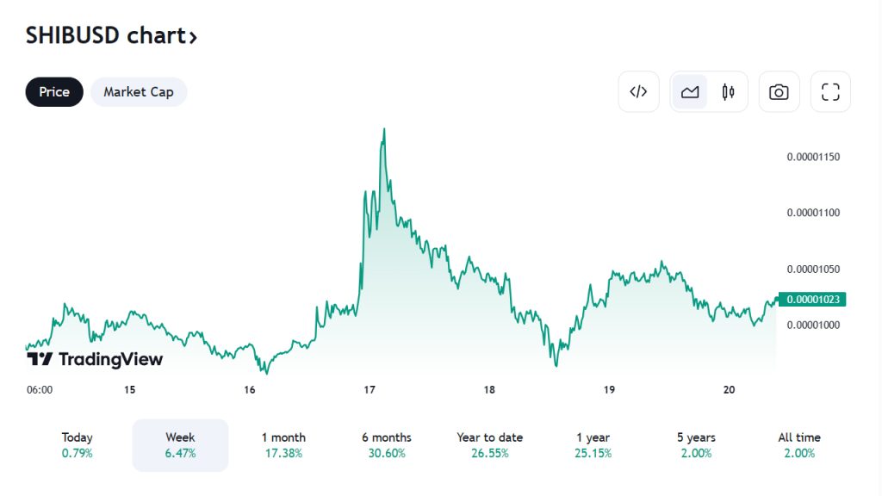The height and width of the screenshot is (496, 882).
Task: Choose the 6 months range
Action: (387, 445)
